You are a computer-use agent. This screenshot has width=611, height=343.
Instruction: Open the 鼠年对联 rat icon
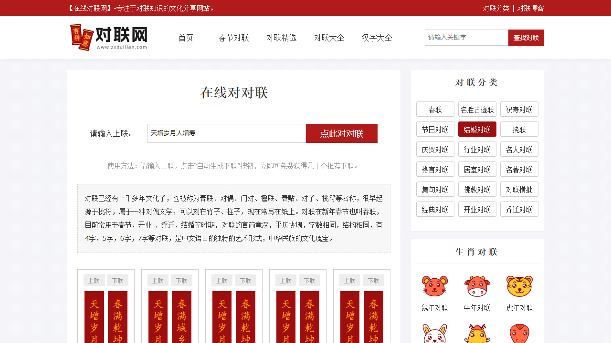coord(435,286)
